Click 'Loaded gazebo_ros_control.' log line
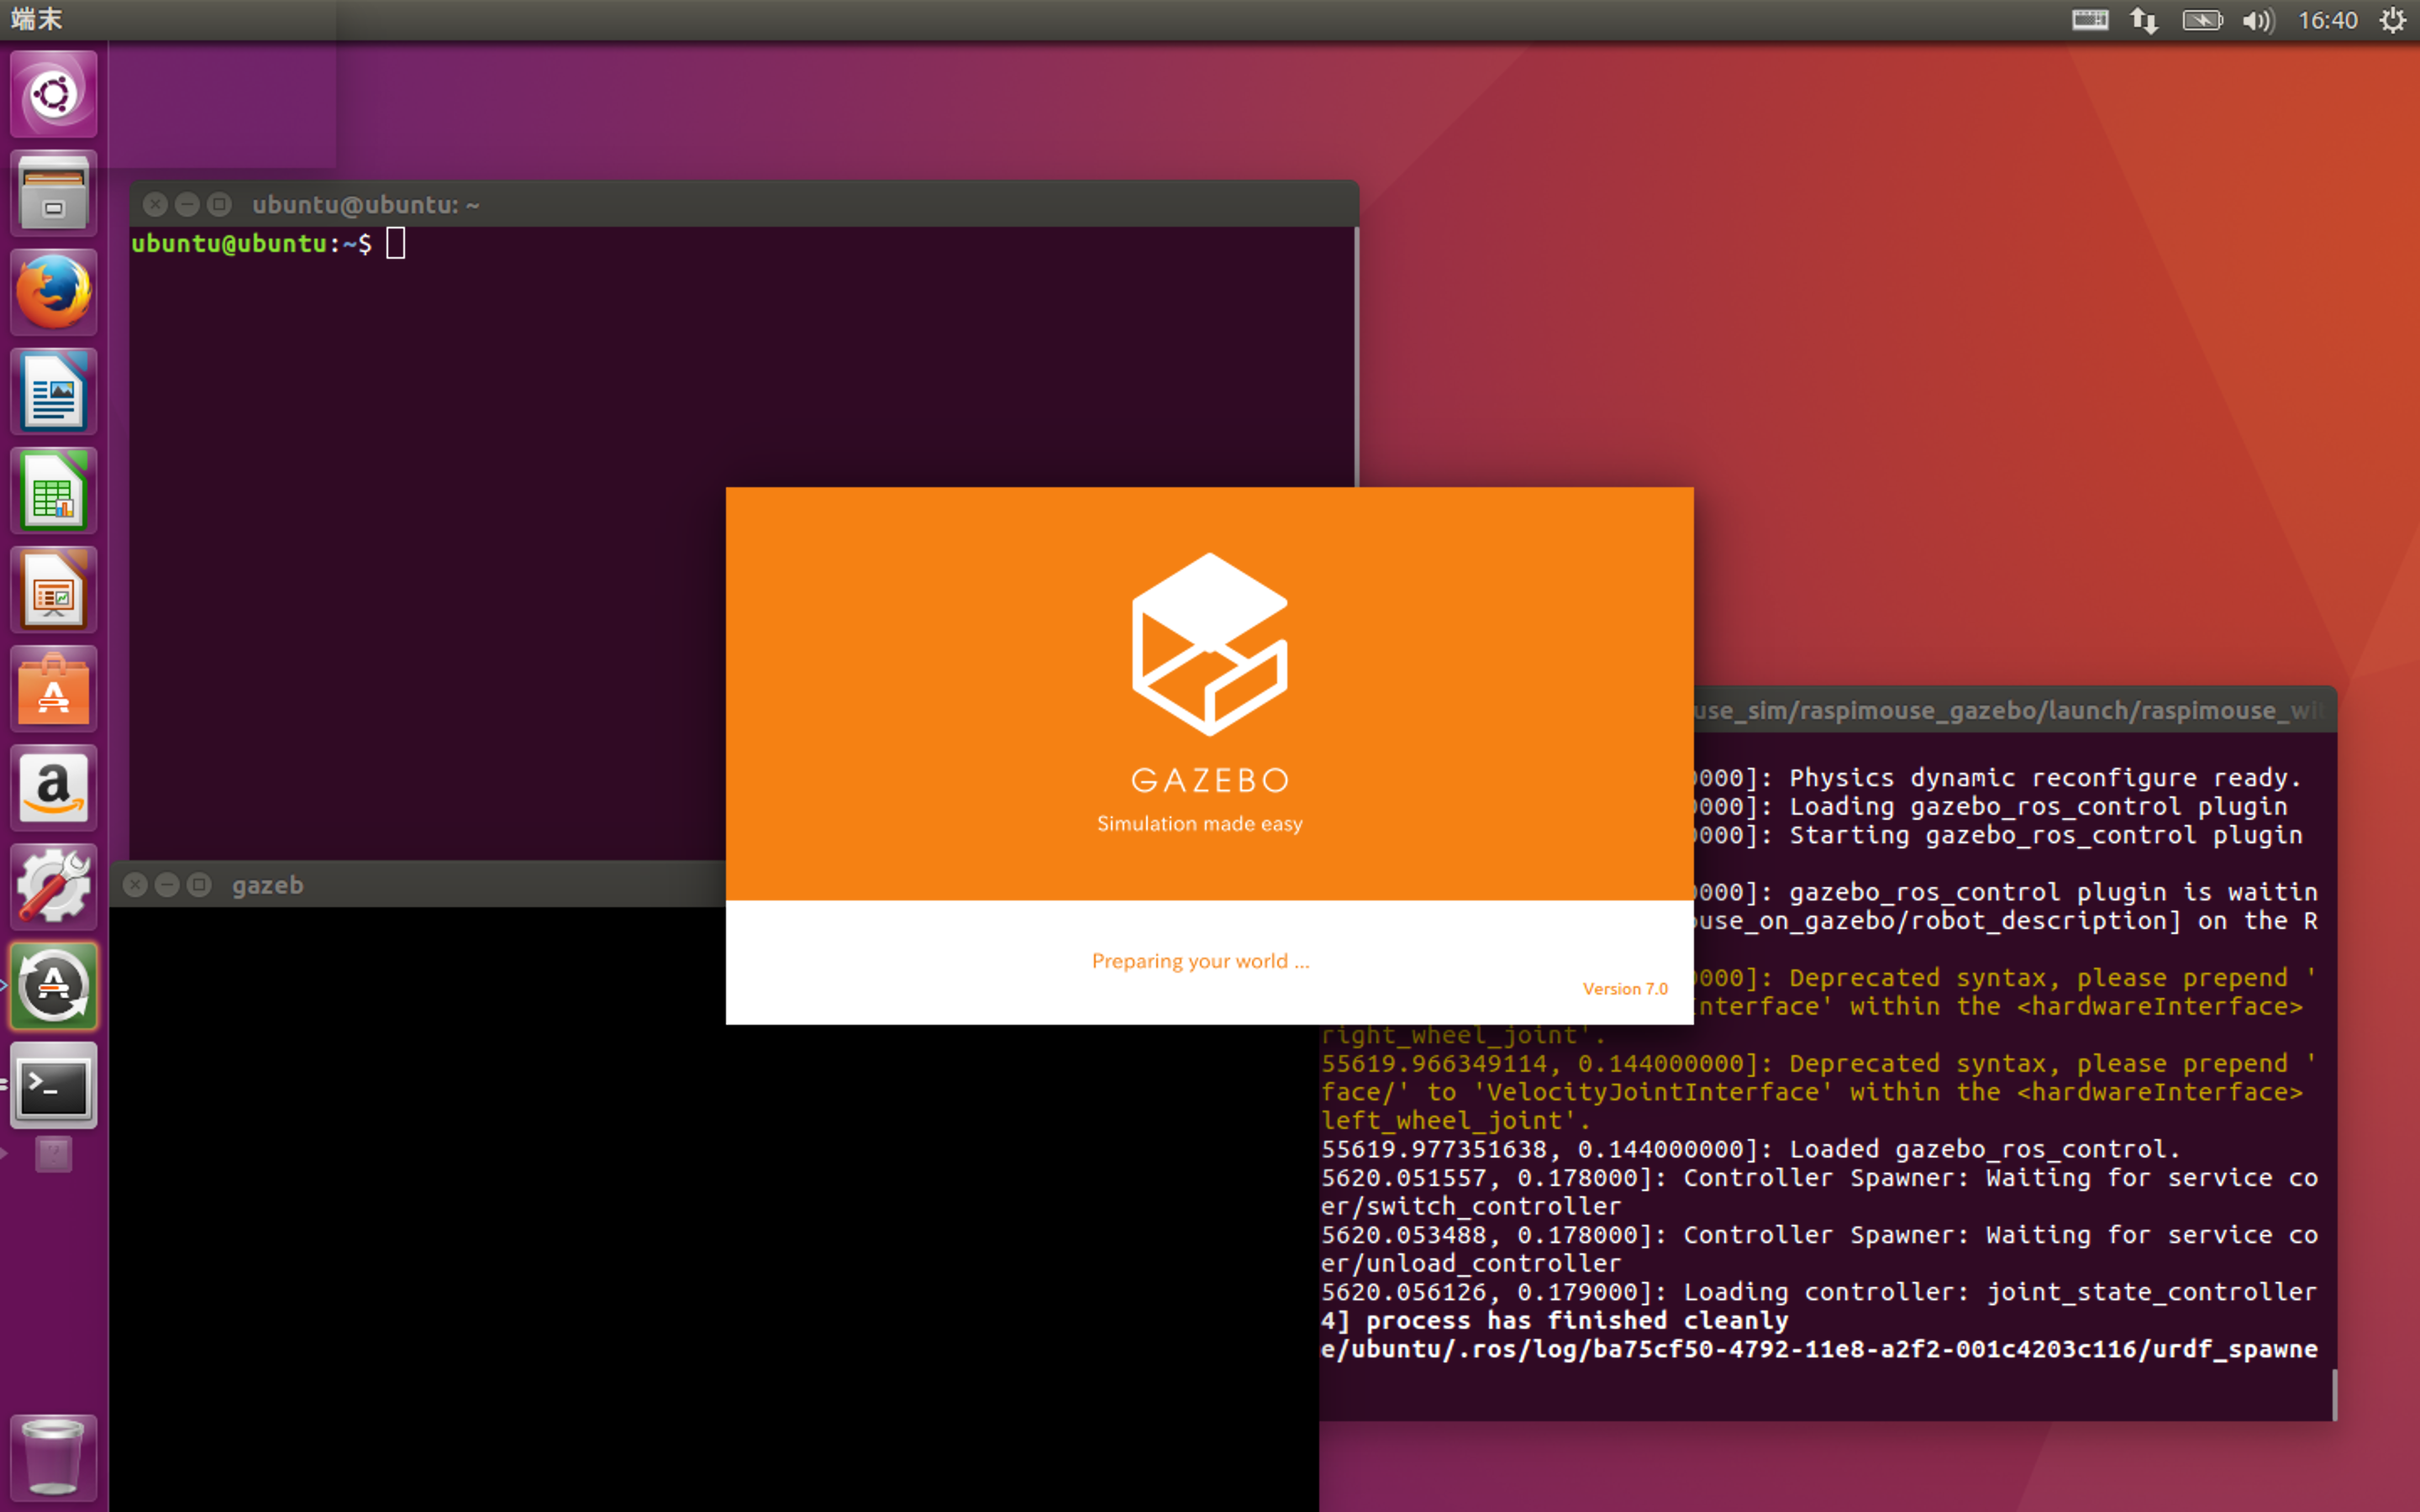This screenshot has width=2420, height=1512. (1984, 1150)
